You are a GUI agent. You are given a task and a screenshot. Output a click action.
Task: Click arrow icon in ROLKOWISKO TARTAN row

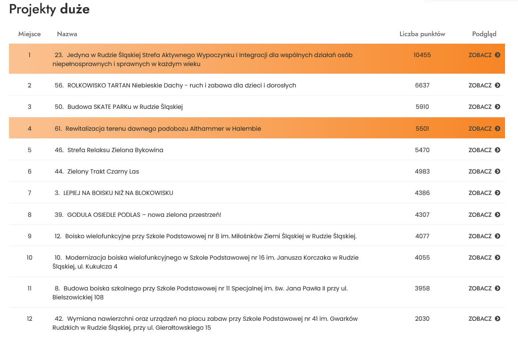(x=497, y=86)
